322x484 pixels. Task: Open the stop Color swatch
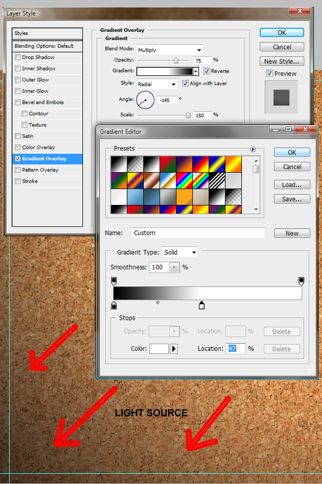tap(159, 349)
